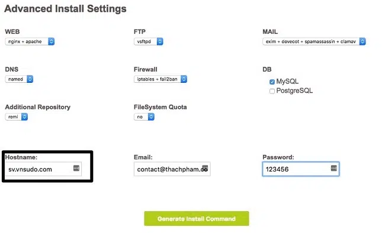Screen dimensions: 385x233
Task: Click the password manager icon in Hostname field
Action: 76,168
